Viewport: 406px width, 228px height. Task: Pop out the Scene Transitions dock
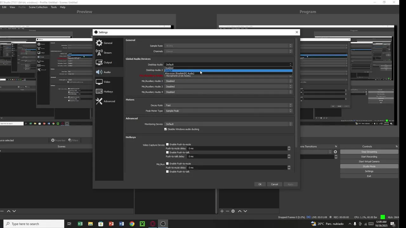tap(336, 146)
